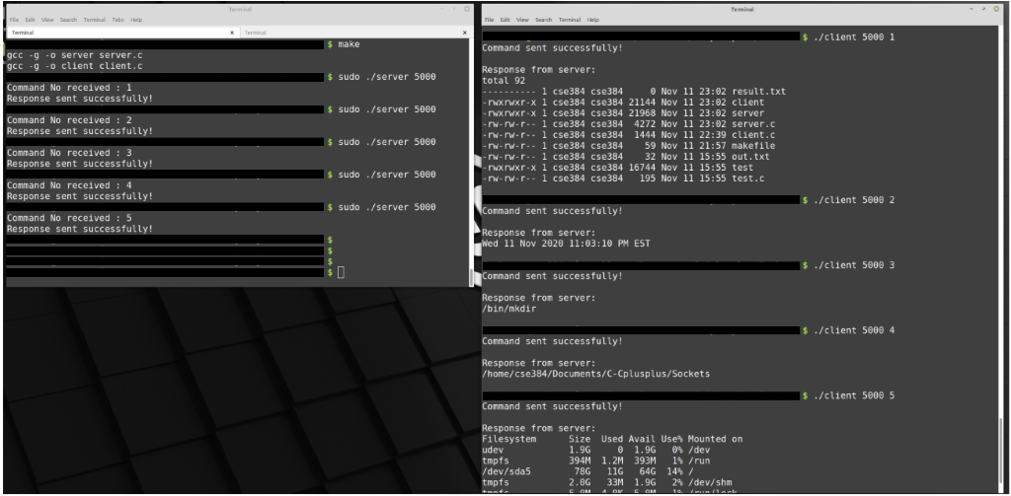Viewport: 1011px width, 496px height.
Task: Click '/home/cse384/Documents/C-Cplusplus/Sockets' path
Action: pos(595,374)
